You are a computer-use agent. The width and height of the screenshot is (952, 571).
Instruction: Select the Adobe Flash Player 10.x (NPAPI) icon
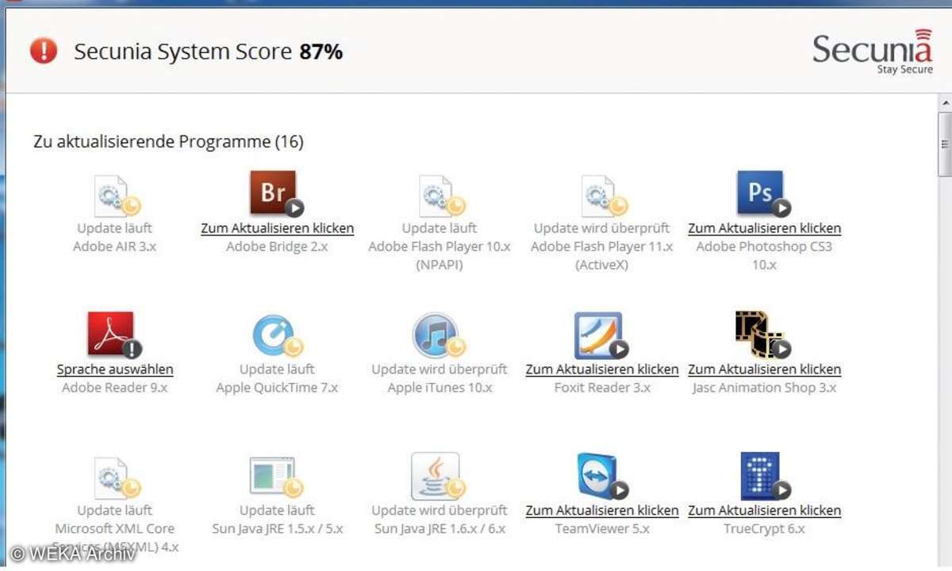pyautogui.click(x=441, y=196)
